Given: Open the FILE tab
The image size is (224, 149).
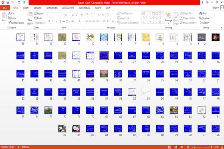Looking at the screenshot, I should pos(5,8).
